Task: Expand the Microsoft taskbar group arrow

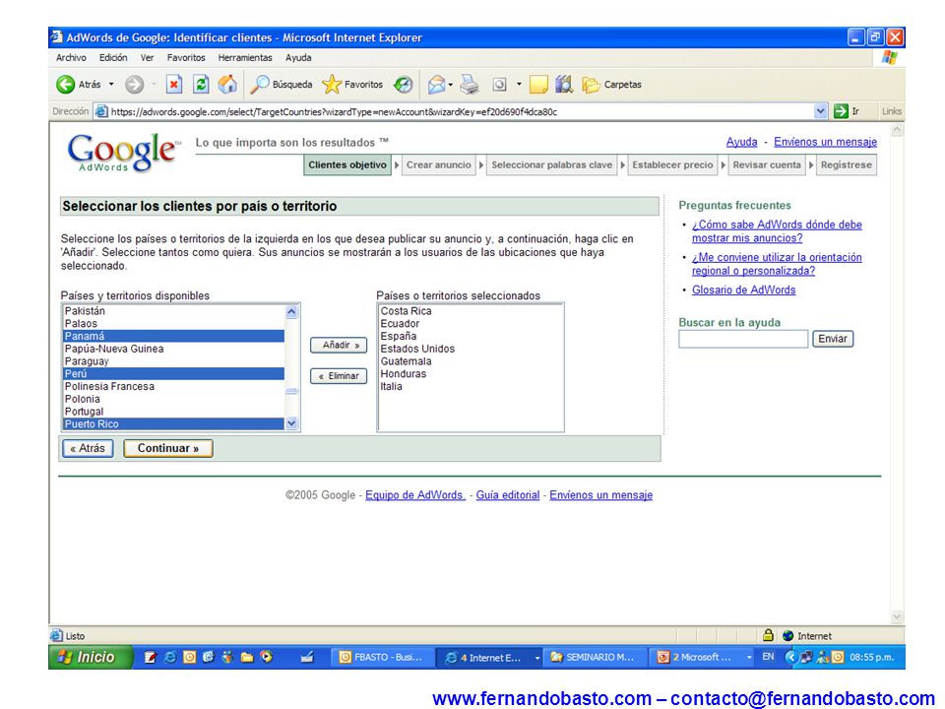Action: [x=749, y=658]
